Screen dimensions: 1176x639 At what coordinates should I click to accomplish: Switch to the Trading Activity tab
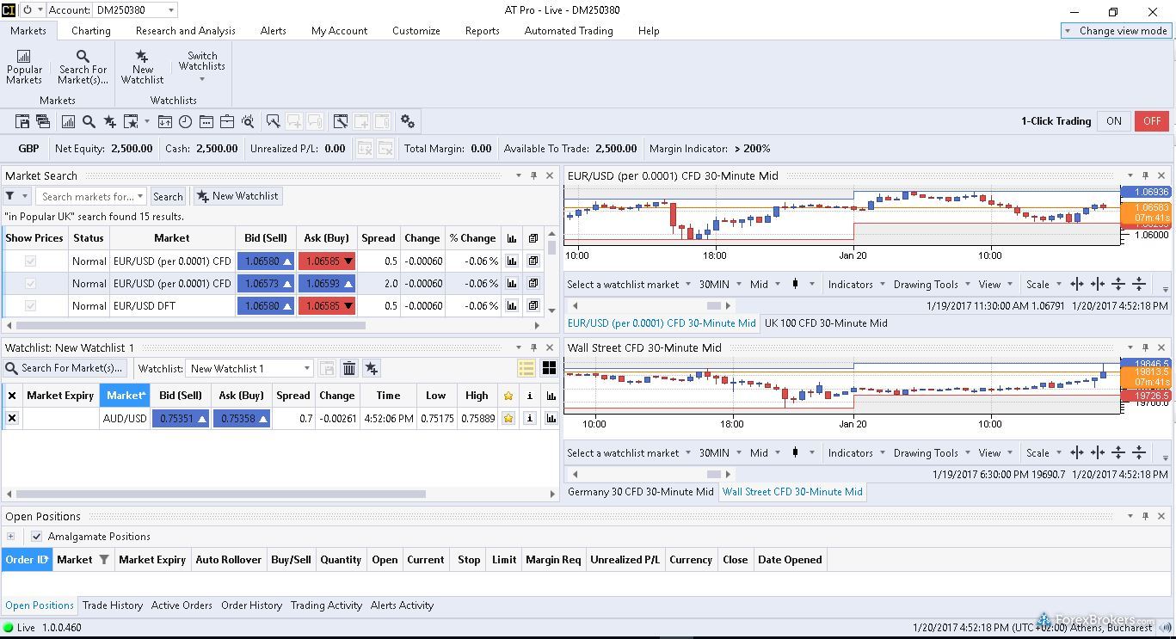tap(326, 605)
